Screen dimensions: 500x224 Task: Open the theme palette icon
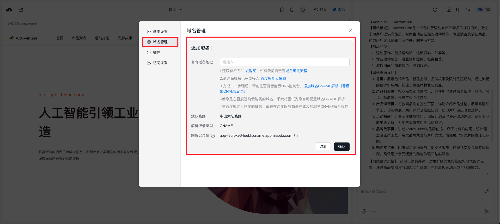(x=292, y=10)
